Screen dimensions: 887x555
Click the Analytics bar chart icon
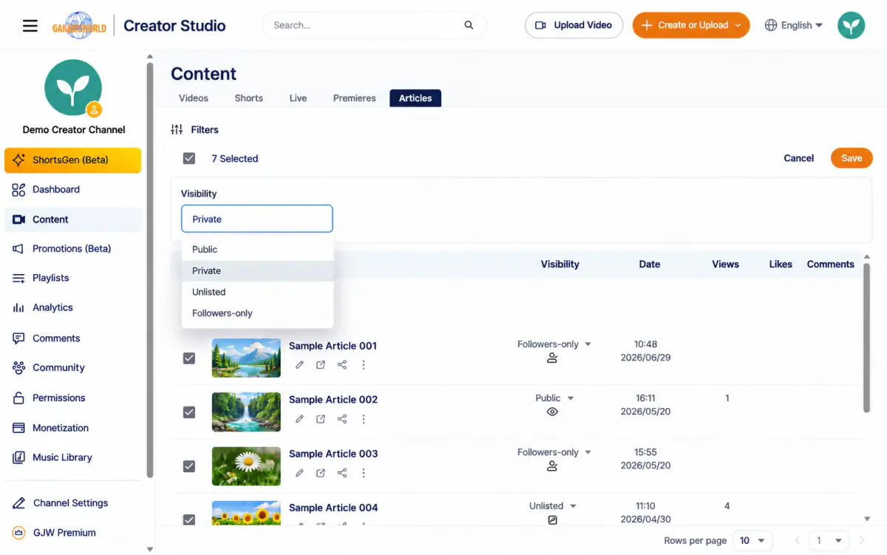(x=18, y=308)
